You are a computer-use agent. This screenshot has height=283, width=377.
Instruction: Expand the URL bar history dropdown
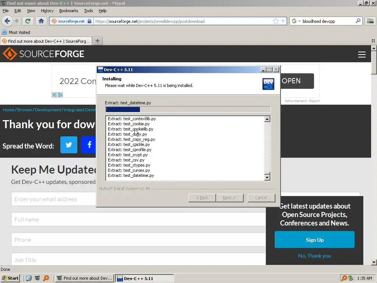coord(283,21)
